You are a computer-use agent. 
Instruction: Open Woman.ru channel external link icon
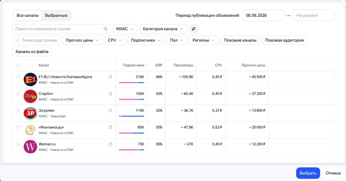point(110,144)
